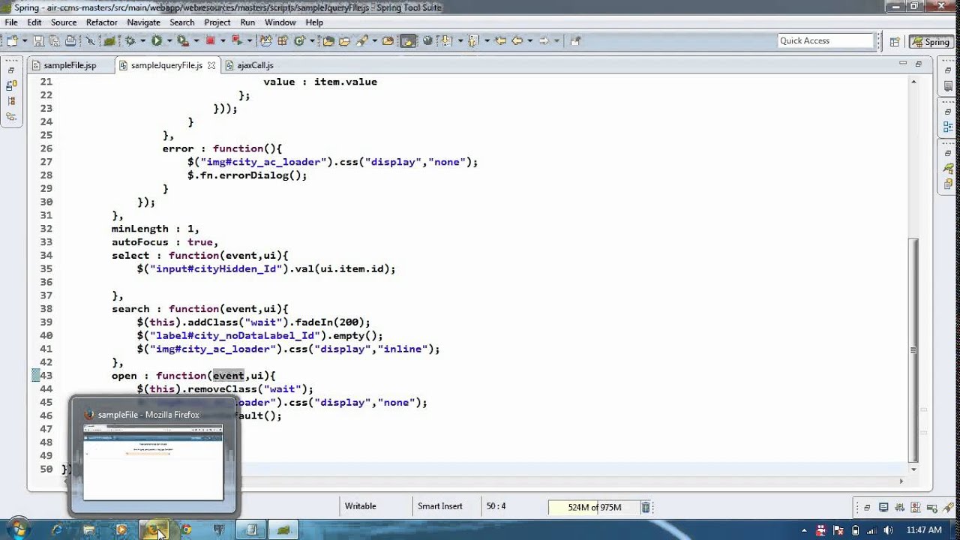Open the Run configurations dropdown arrow
The width and height of the screenshot is (960, 540).
(x=168, y=40)
